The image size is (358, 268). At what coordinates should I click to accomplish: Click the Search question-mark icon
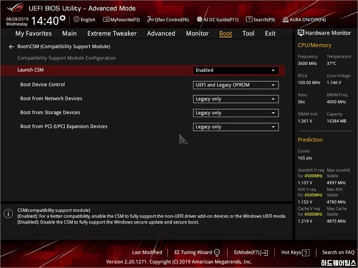click(x=249, y=20)
